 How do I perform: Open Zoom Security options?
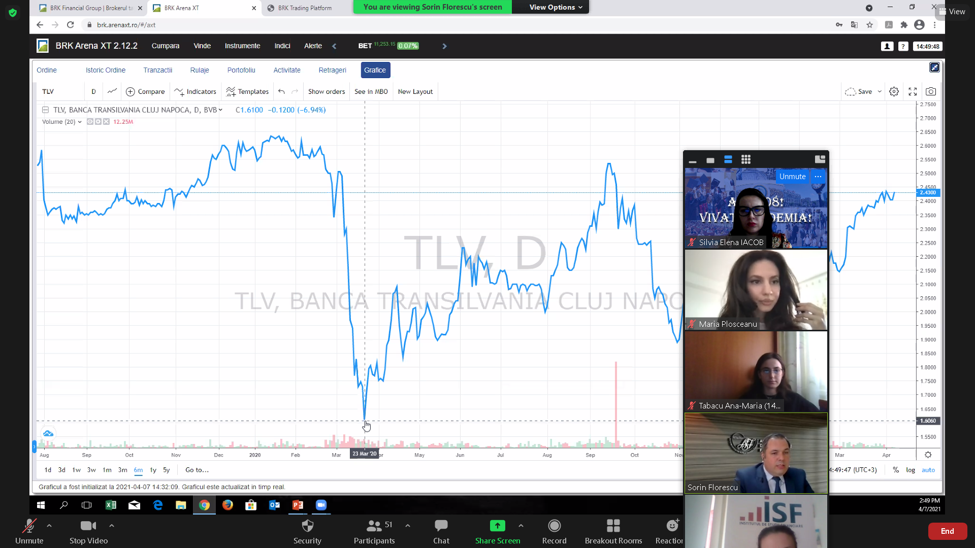click(x=307, y=531)
